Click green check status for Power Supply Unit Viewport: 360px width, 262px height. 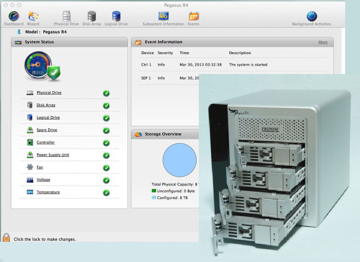coord(106,155)
